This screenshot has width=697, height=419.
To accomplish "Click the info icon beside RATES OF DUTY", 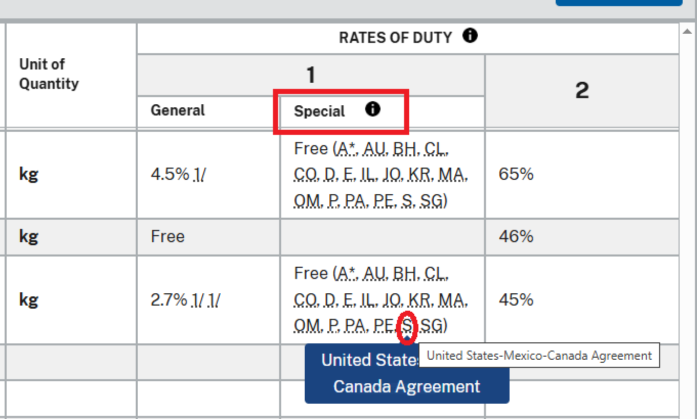I will 470,36.
